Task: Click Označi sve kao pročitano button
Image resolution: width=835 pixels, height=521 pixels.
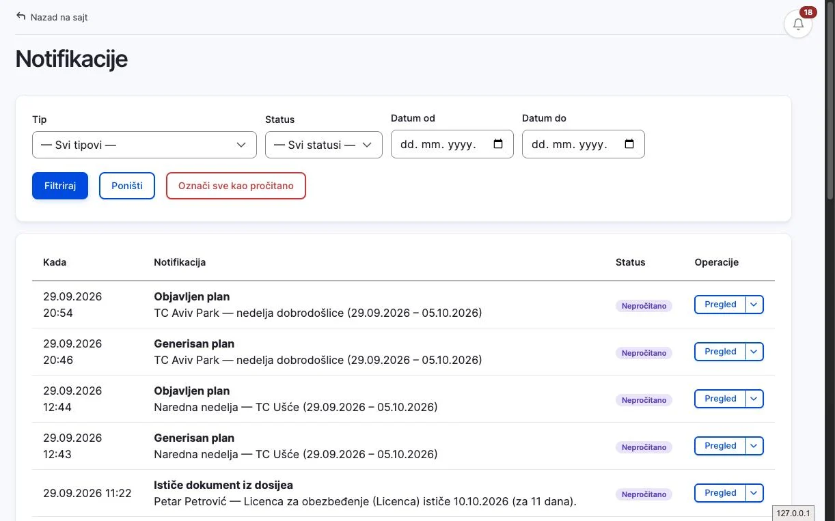Action: 236,186
